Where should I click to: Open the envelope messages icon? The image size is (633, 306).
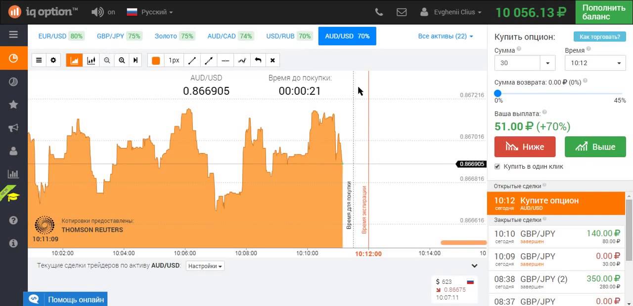pyautogui.click(x=402, y=12)
